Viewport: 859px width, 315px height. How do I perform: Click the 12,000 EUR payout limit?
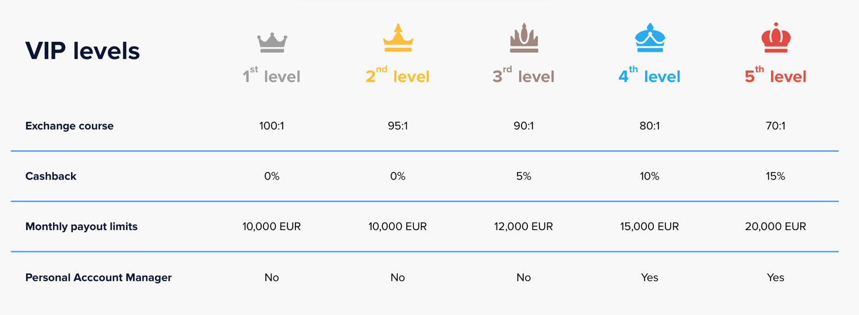click(x=523, y=226)
